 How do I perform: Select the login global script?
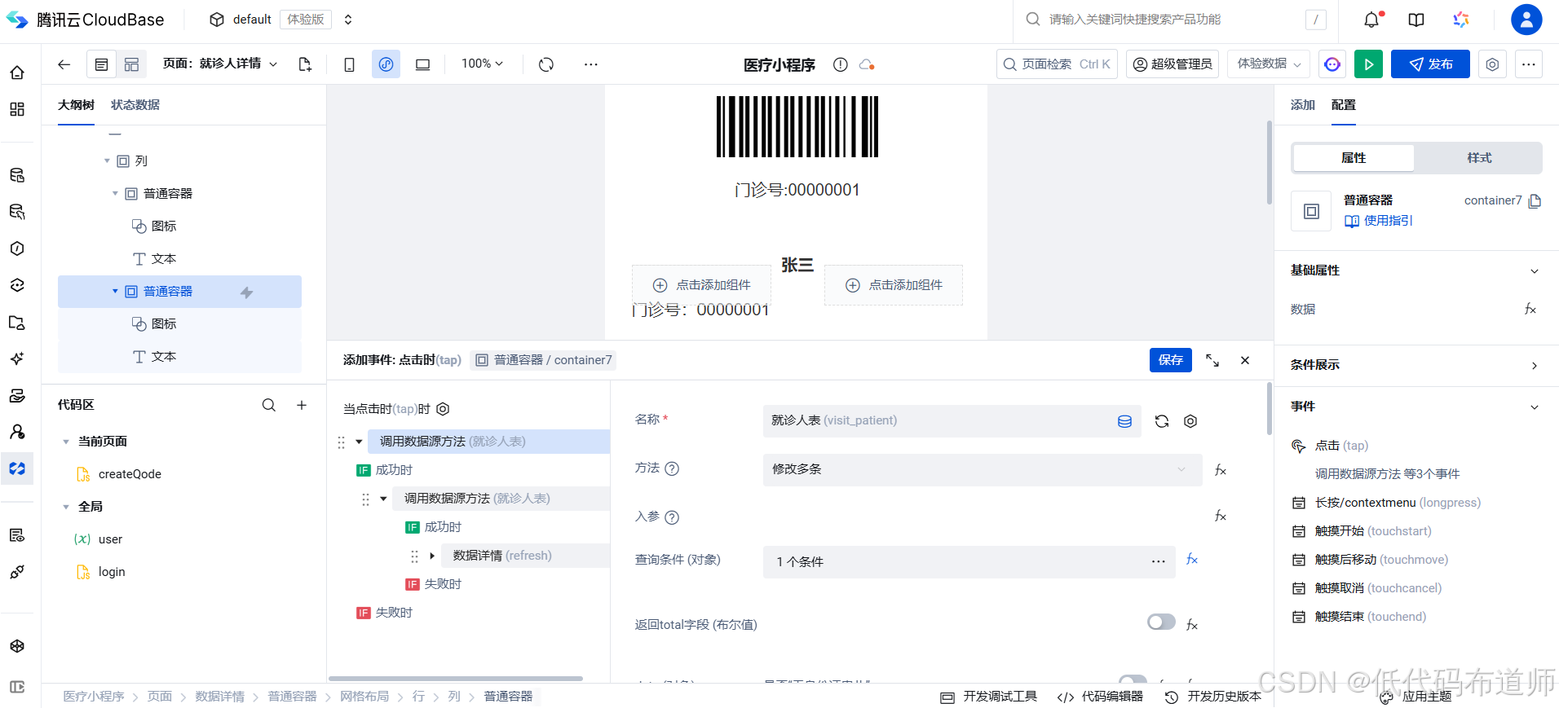click(x=112, y=572)
